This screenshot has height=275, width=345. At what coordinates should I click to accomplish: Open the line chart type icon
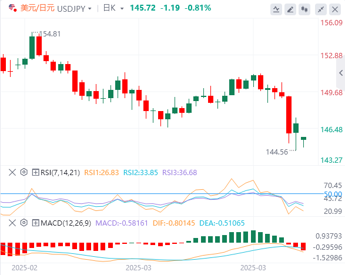click(x=276, y=9)
